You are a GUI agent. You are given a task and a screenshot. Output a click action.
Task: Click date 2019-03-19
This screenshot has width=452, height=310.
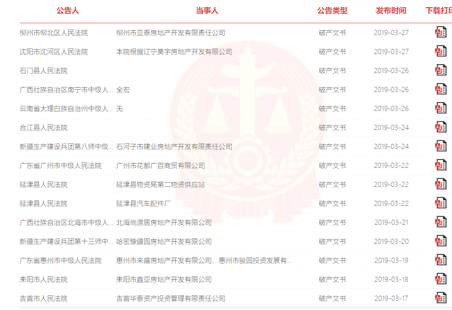tap(391, 260)
